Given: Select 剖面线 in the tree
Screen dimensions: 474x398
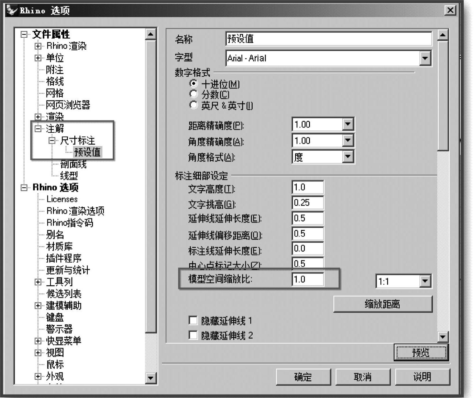Looking at the screenshot, I should pyautogui.click(x=73, y=164).
